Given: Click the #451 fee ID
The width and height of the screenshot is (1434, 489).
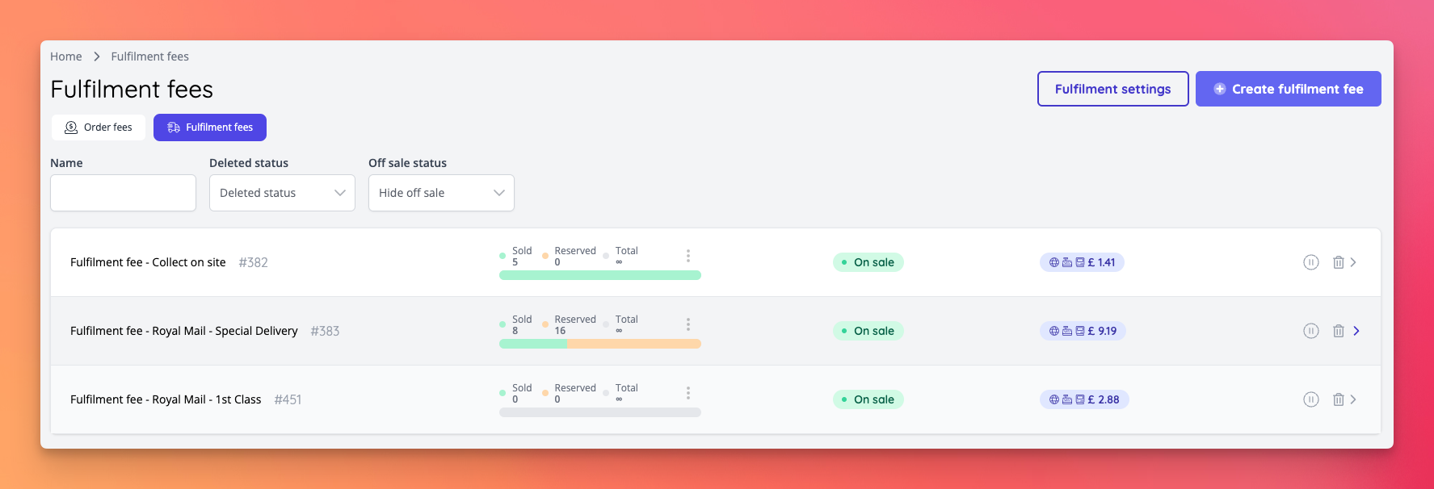Looking at the screenshot, I should tap(288, 399).
